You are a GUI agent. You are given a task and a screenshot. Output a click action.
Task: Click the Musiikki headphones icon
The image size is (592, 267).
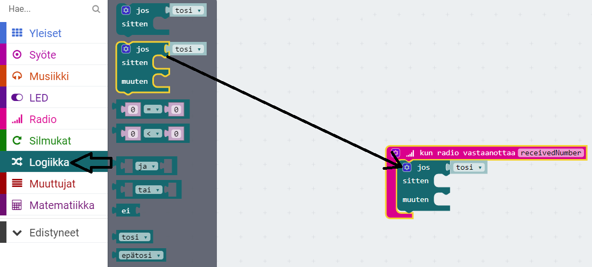(17, 76)
